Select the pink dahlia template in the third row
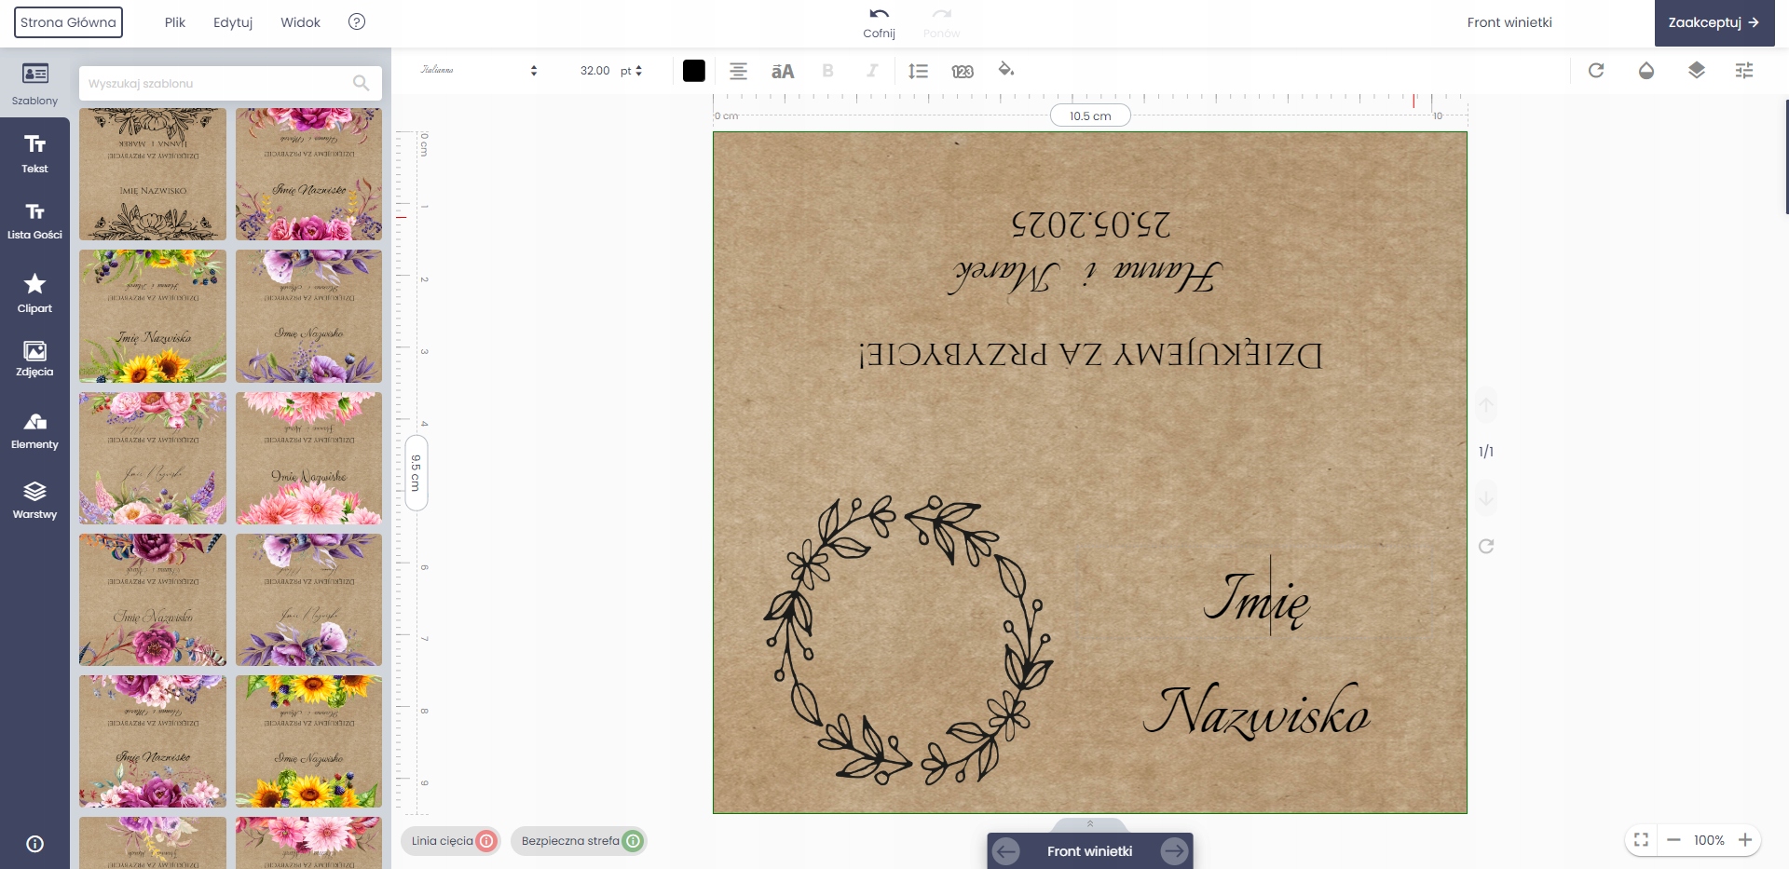The height and width of the screenshot is (869, 1789). click(308, 458)
